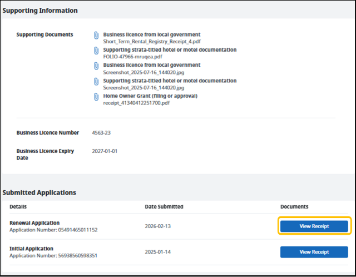
Task: View receipt for Initial Application
Action: 314,252
